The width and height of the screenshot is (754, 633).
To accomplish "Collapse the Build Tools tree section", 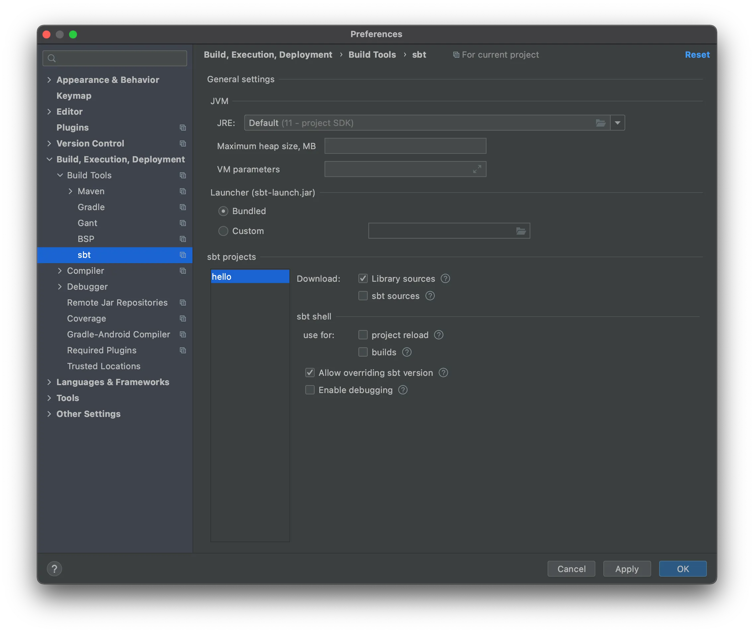I will click(60, 175).
